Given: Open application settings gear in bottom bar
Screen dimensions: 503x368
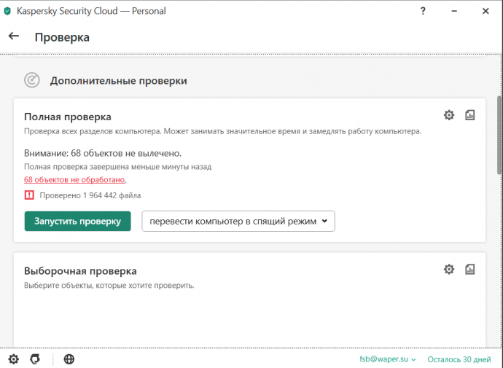Looking at the screenshot, I should (13, 359).
